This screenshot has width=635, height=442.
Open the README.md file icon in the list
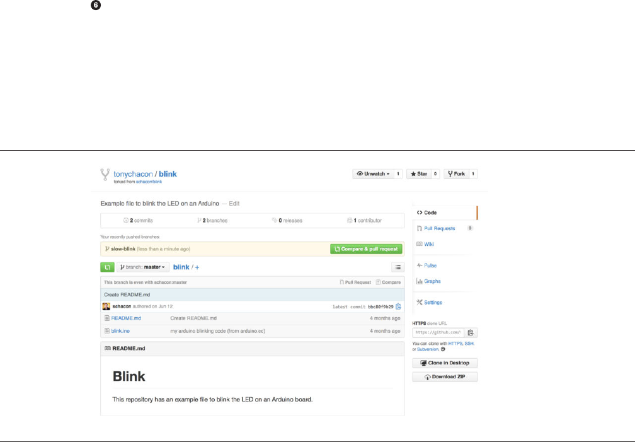107,318
